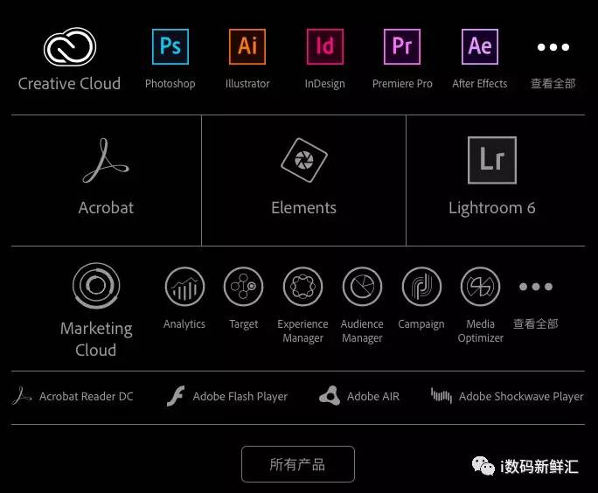This screenshot has height=493, width=598.
Task: Select the Media Optimizer text label
Action: click(x=481, y=331)
